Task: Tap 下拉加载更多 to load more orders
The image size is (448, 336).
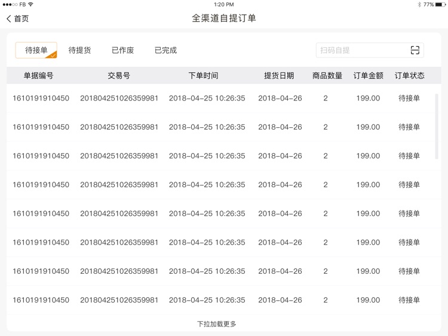Action: [x=217, y=324]
